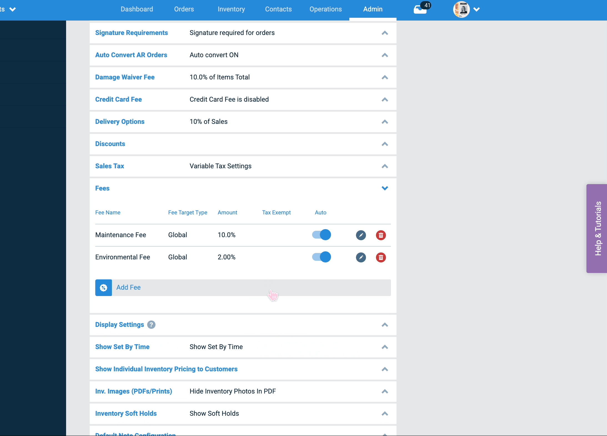Delete the Environmental Fee with the trash icon
607x436 pixels.
(x=381, y=257)
